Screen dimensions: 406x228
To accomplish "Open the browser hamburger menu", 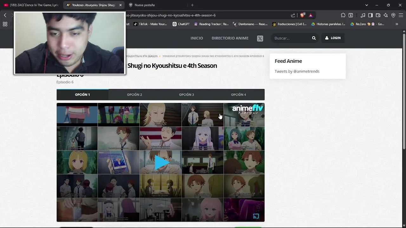I will click(401, 15).
